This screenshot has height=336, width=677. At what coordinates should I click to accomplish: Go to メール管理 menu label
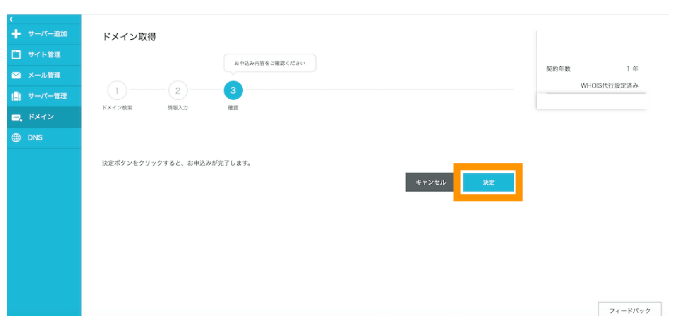44,75
